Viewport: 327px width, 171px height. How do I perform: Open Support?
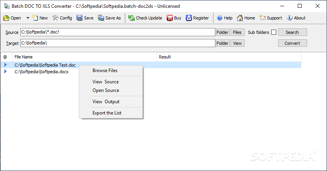[271, 18]
